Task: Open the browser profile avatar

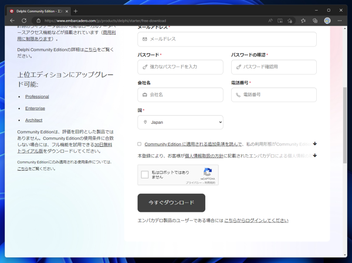Action: pyautogui.click(x=327, y=21)
